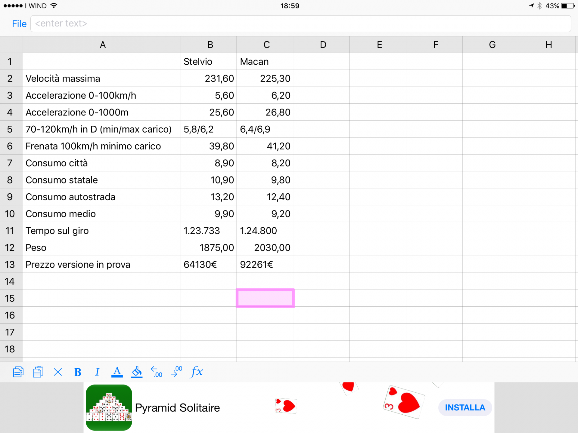Select the Peso label cell
The image size is (578, 433).
(101, 248)
